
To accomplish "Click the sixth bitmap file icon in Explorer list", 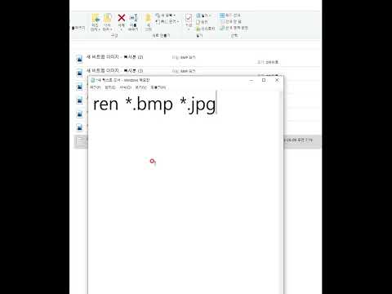I will coord(79,127).
